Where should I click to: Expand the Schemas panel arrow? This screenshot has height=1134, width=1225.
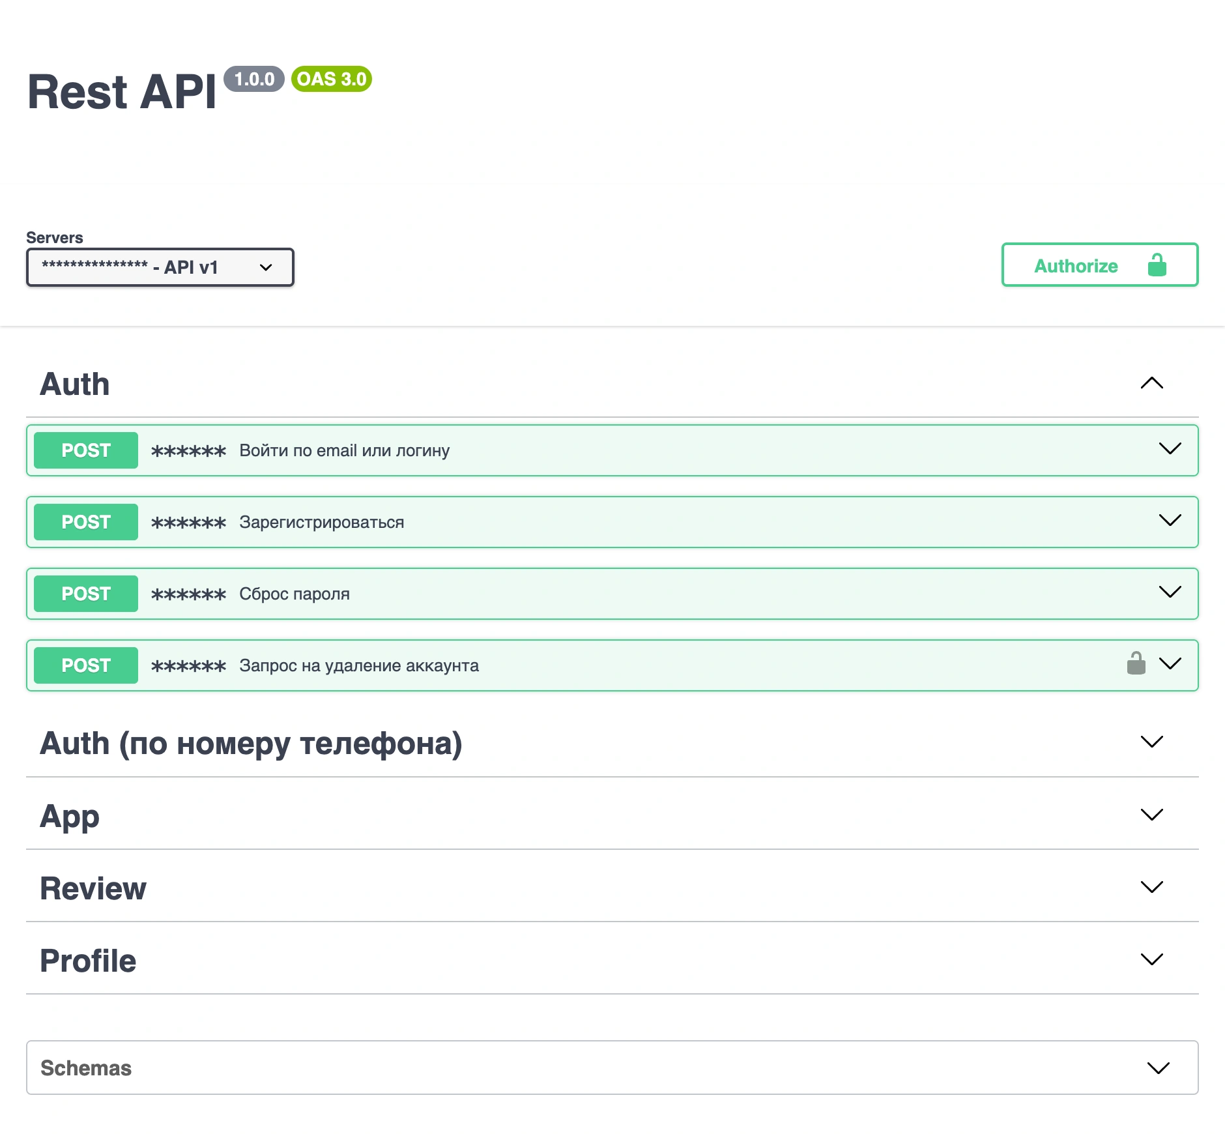[1159, 1068]
